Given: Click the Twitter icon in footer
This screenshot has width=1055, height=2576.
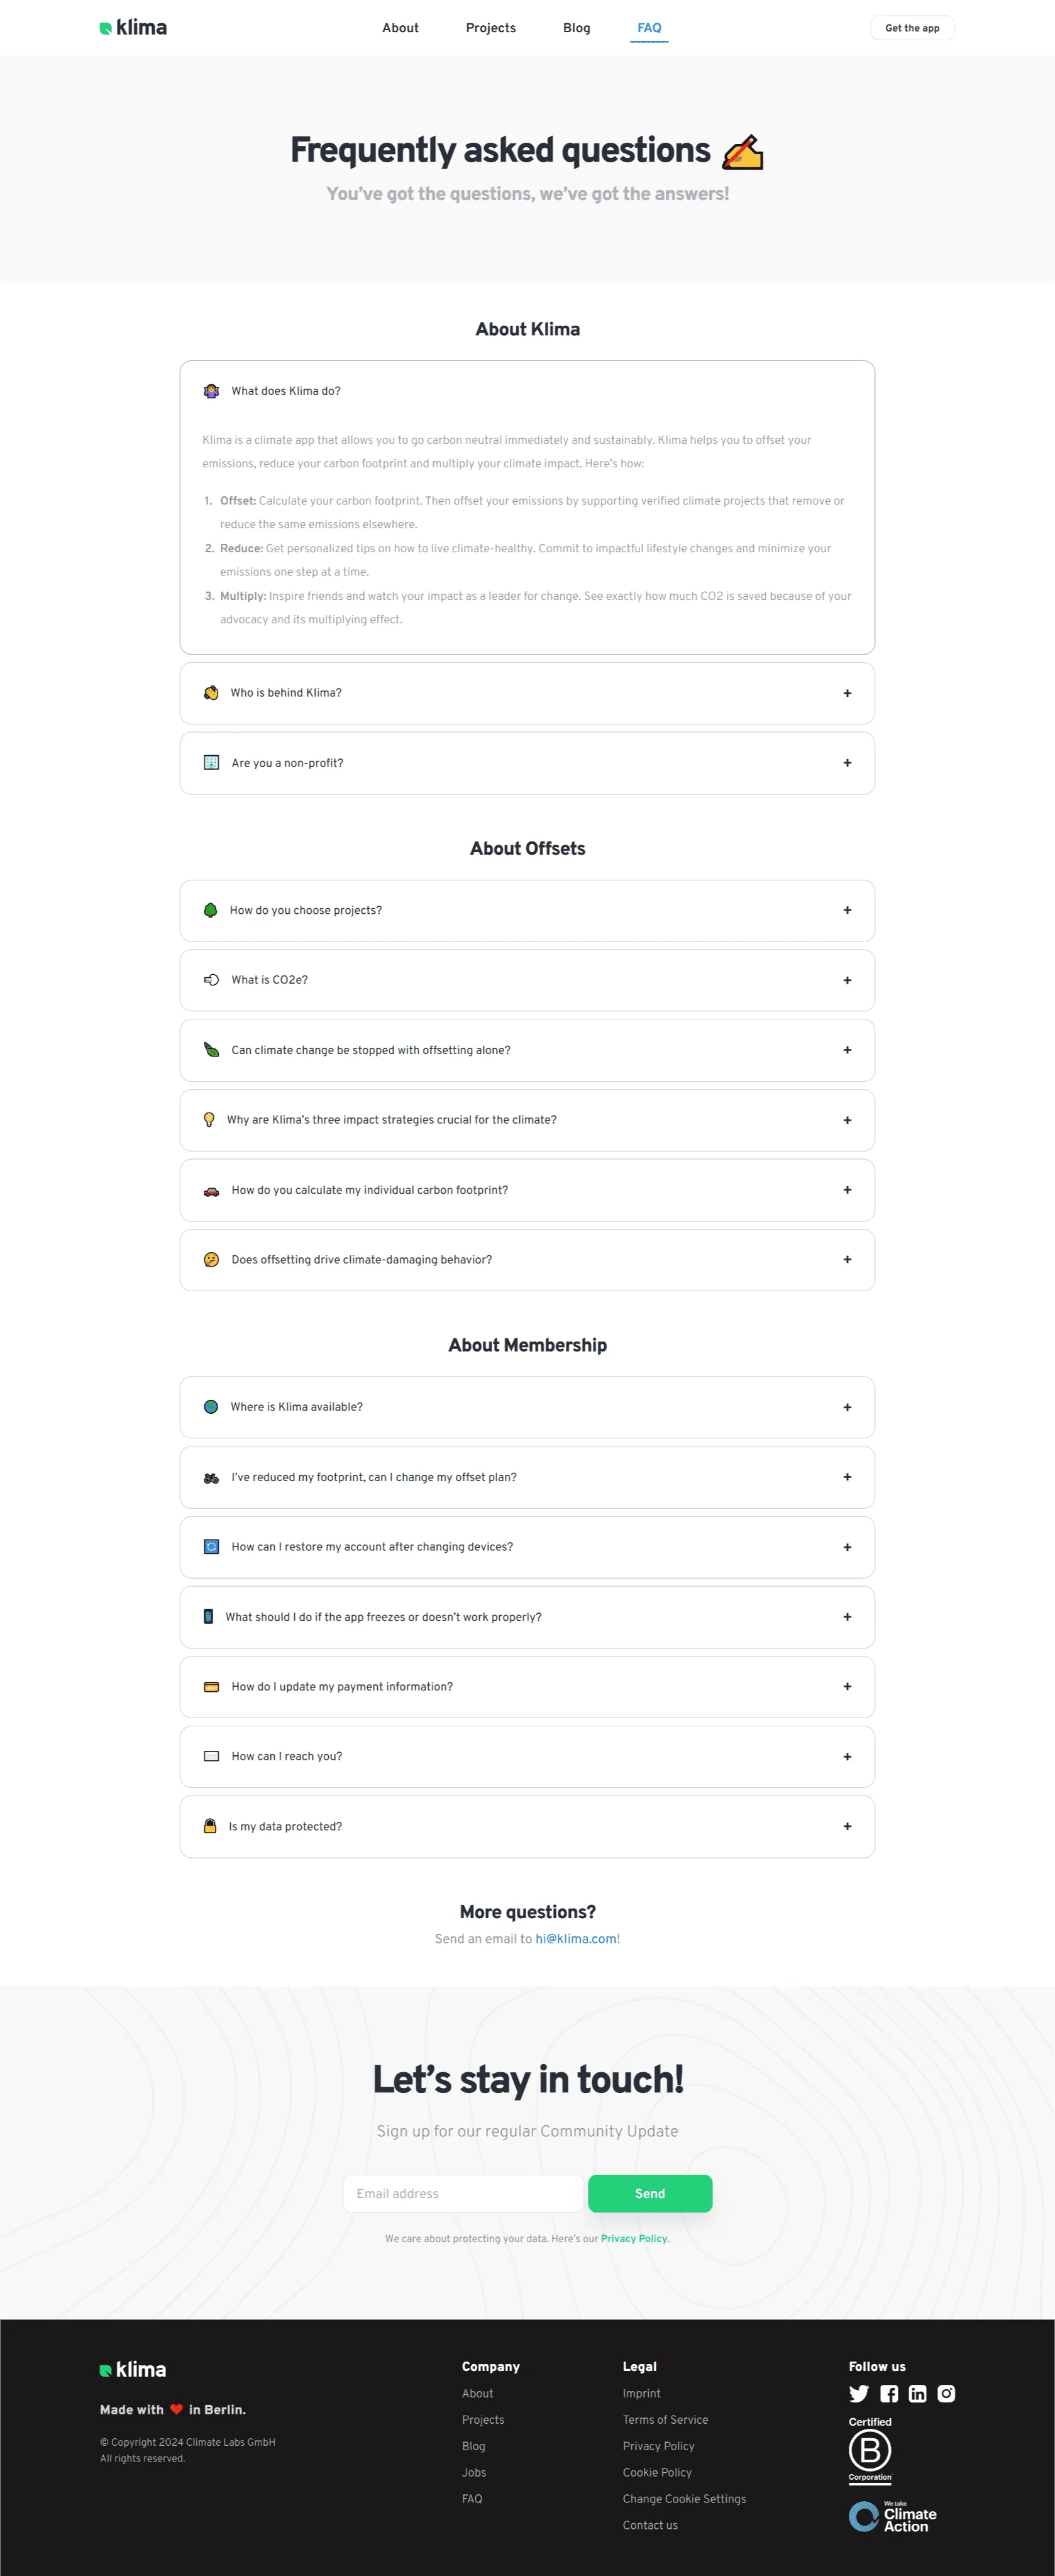Looking at the screenshot, I should pyautogui.click(x=858, y=2393).
